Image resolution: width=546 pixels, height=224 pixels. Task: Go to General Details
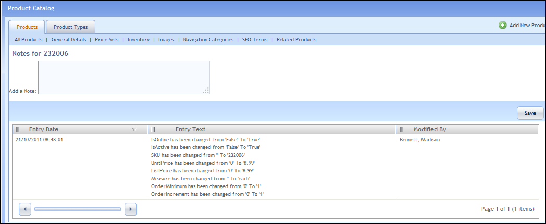pyautogui.click(x=69, y=40)
